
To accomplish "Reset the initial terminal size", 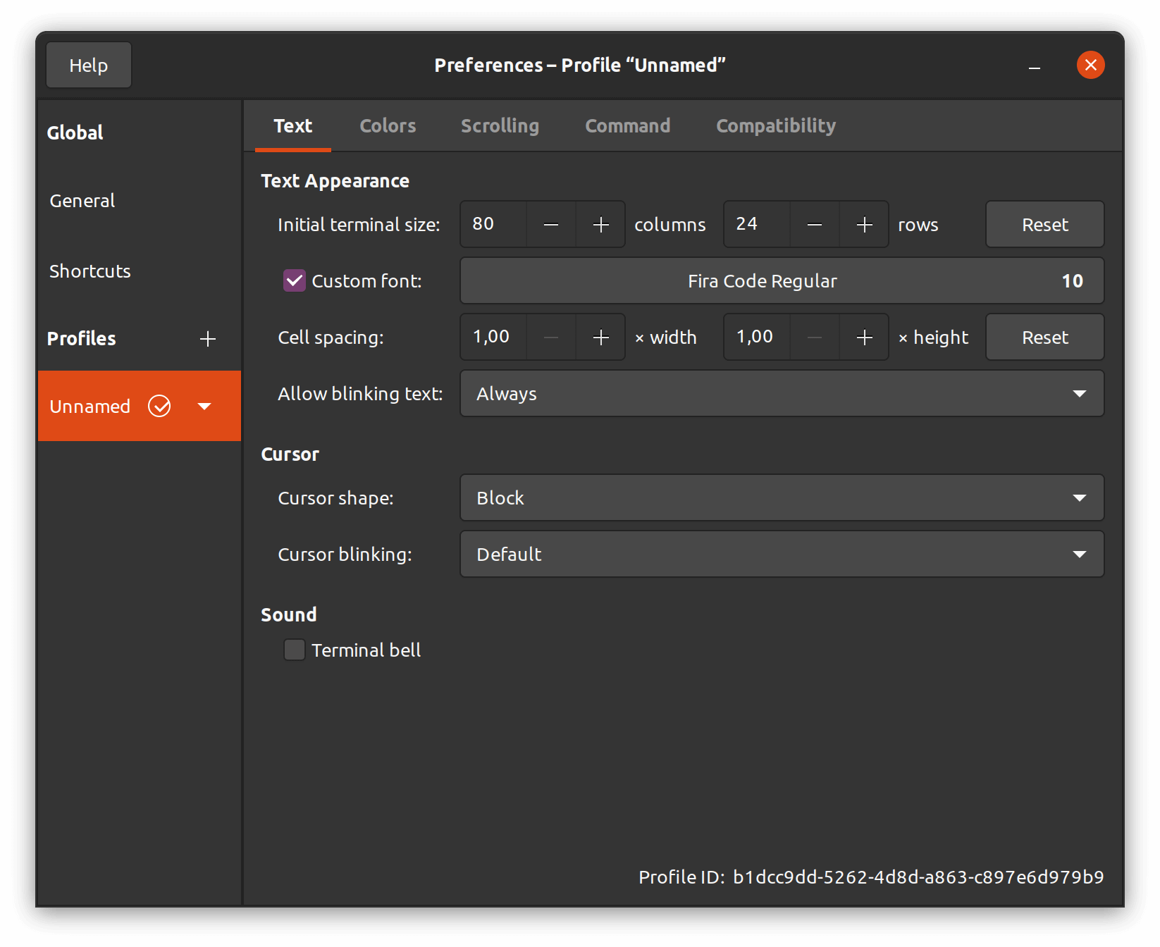I will [1044, 225].
